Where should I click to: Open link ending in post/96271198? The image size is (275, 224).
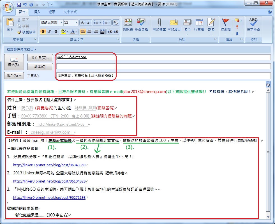[x=49, y=198]
